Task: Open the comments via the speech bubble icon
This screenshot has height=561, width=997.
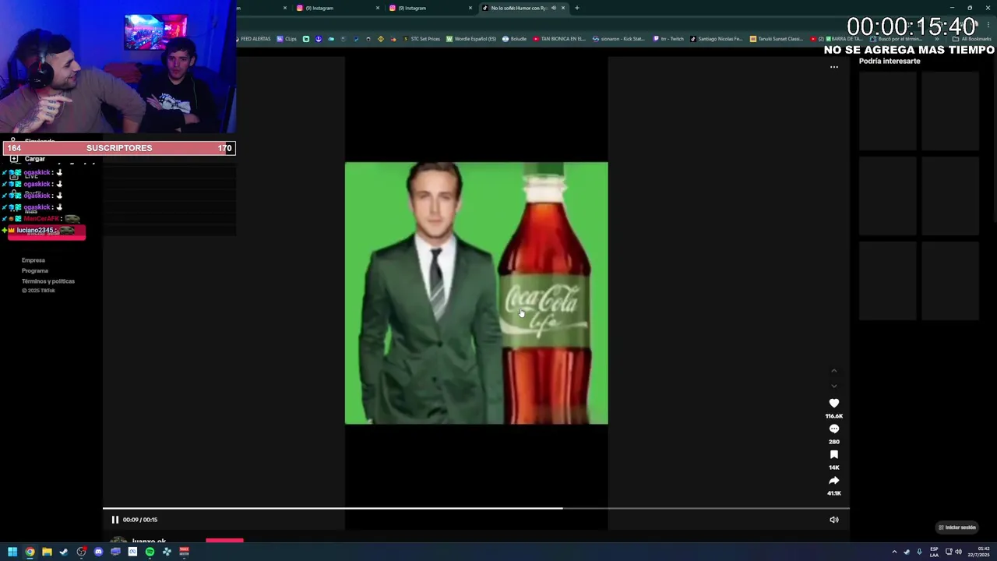Action: [x=834, y=429]
